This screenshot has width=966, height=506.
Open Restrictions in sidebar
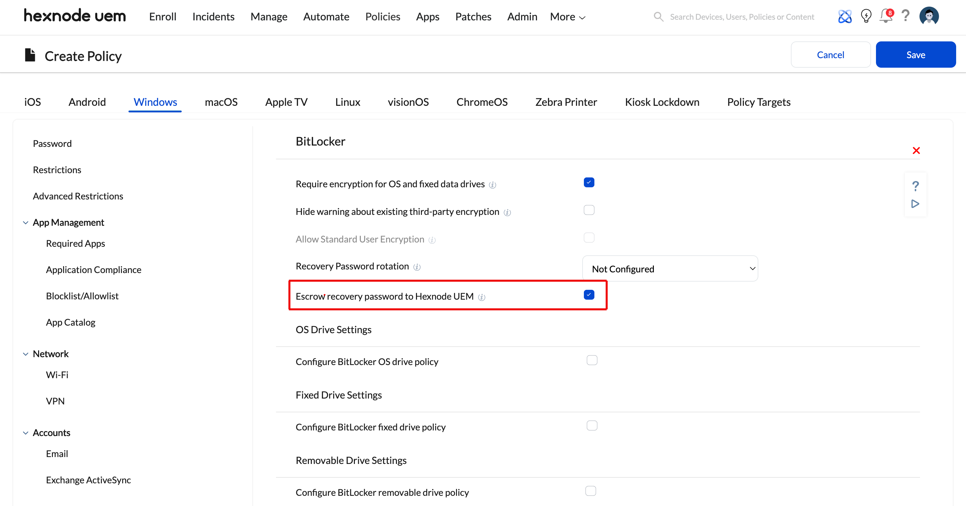point(57,170)
